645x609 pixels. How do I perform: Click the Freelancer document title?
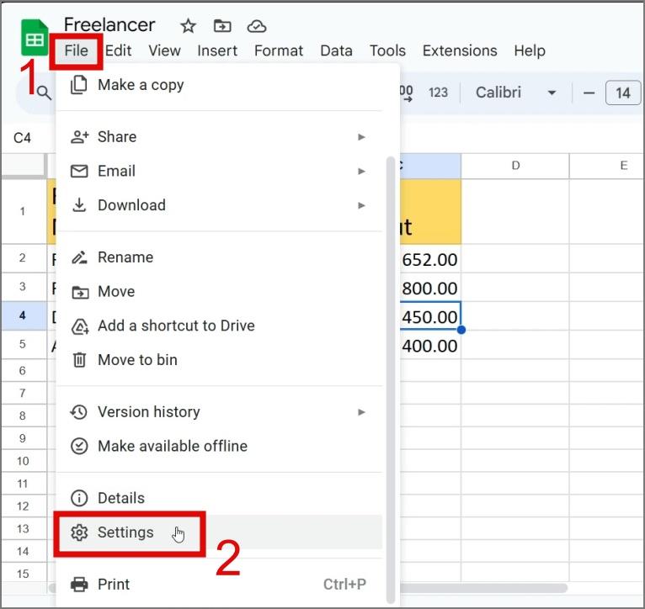(x=109, y=25)
